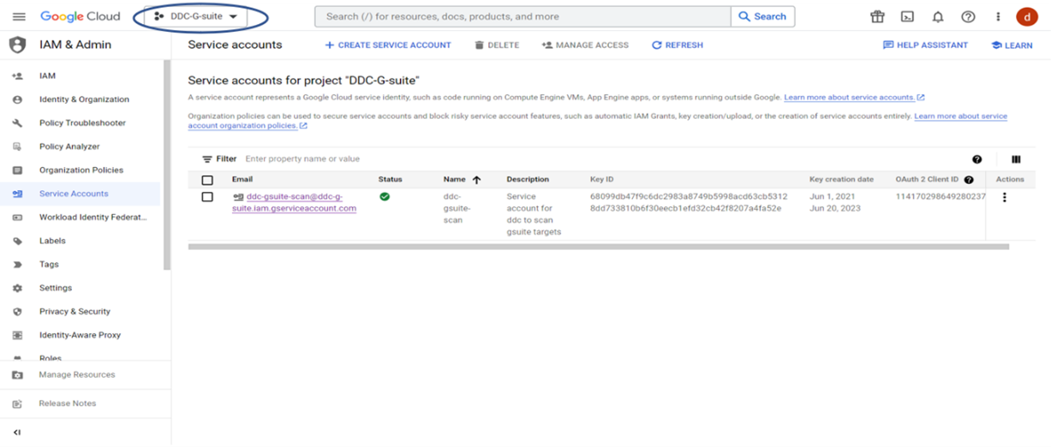Open the DDC-G-suite project selector dropdown
1051x447 pixels.
[195, 16]
